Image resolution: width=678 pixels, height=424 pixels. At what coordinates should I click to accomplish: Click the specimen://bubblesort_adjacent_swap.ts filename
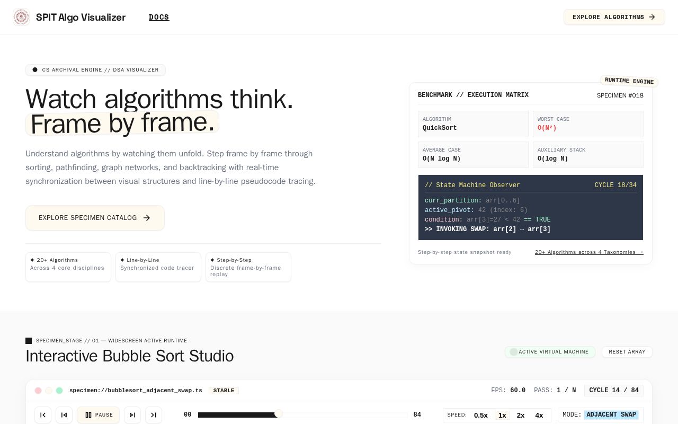tap(136, 391)
